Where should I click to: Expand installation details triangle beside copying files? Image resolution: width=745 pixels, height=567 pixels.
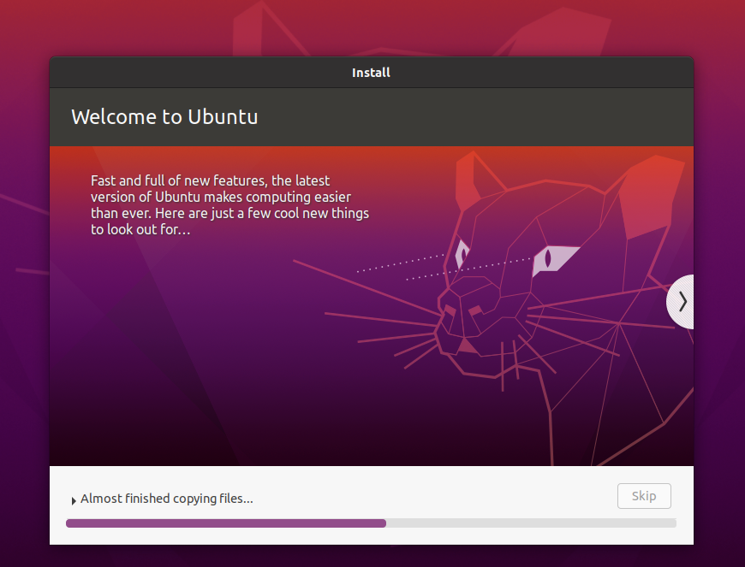(74, 500)
